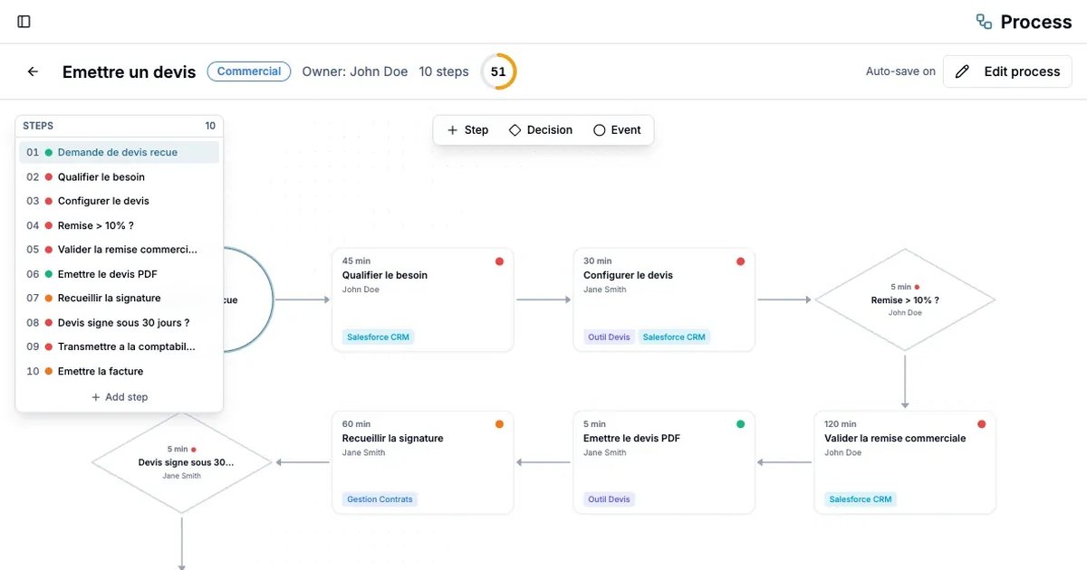Open the Edit process button
Screen dimensions: 1087x570
click(1007, 71)
